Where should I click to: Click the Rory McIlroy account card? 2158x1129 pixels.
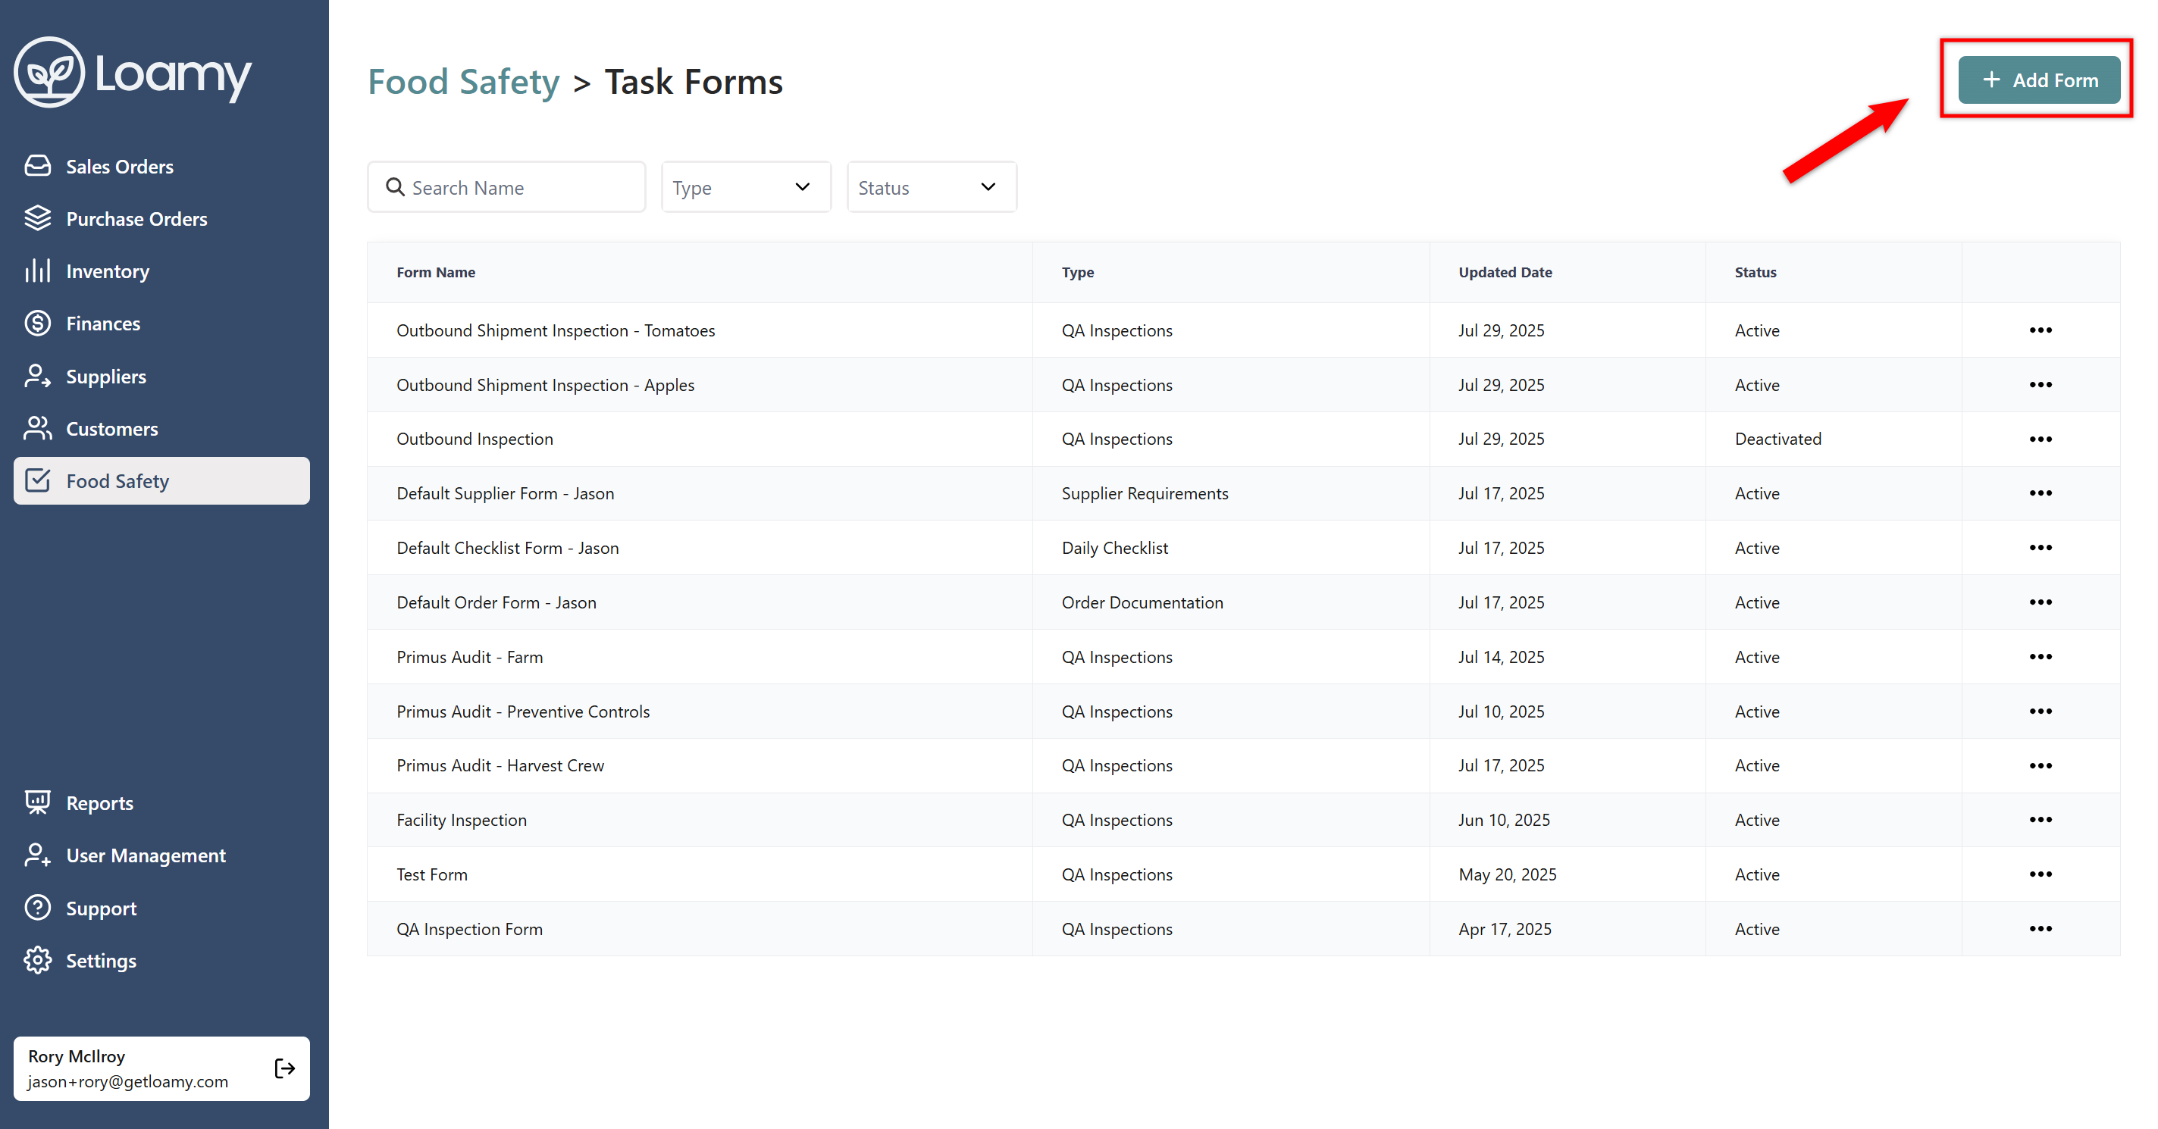161,1068
